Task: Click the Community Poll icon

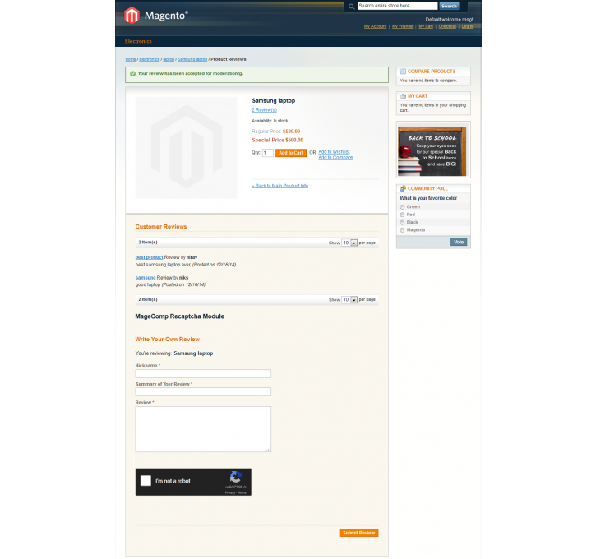Action: [403, 188]
